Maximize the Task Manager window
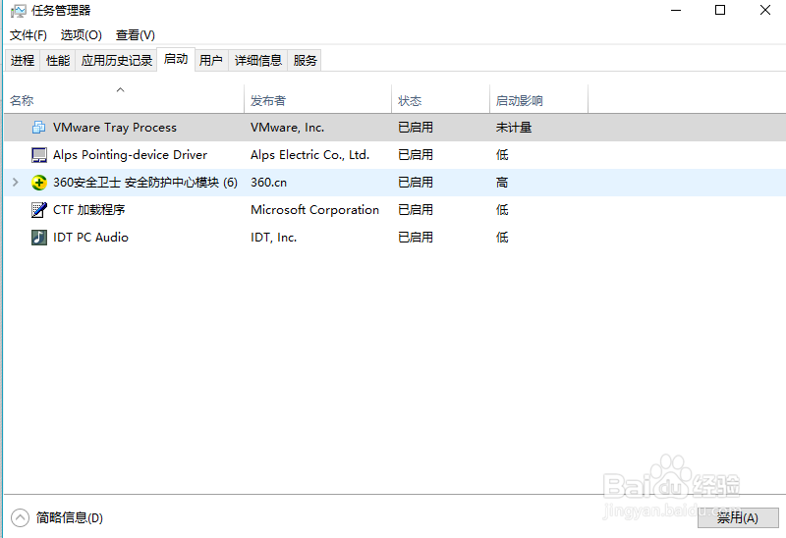Screen dimensions: 786x538 pyautogui.click(x=720, y=10)
